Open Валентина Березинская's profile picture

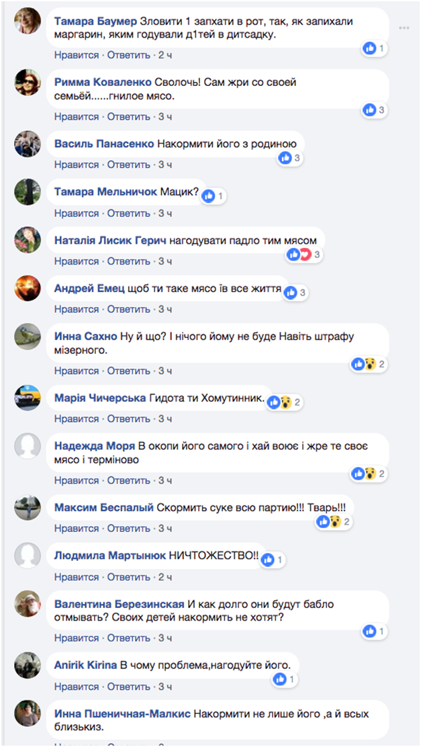click(28, 604)
